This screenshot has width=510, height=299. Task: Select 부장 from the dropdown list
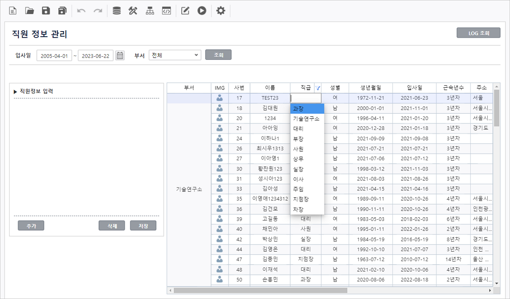[x=299, y=139]
